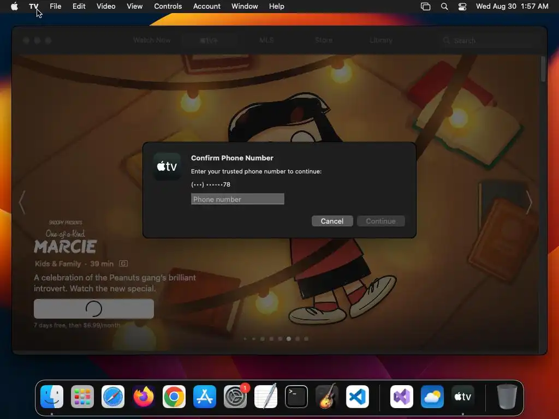Screen dimensions: 559x419
Task: Show date and time notification panel
Action: 512,6
